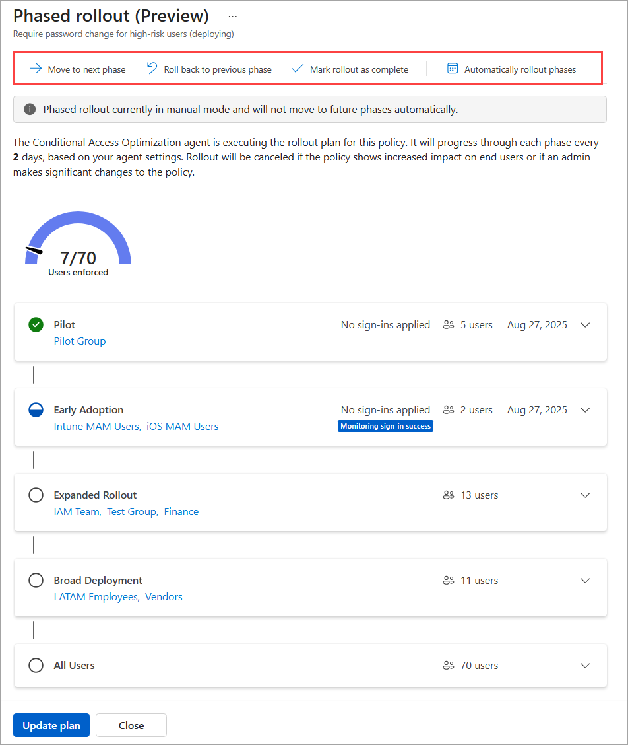
Task: Click the Automatically rollout phases calendar icon
Action: pos(453,69)
